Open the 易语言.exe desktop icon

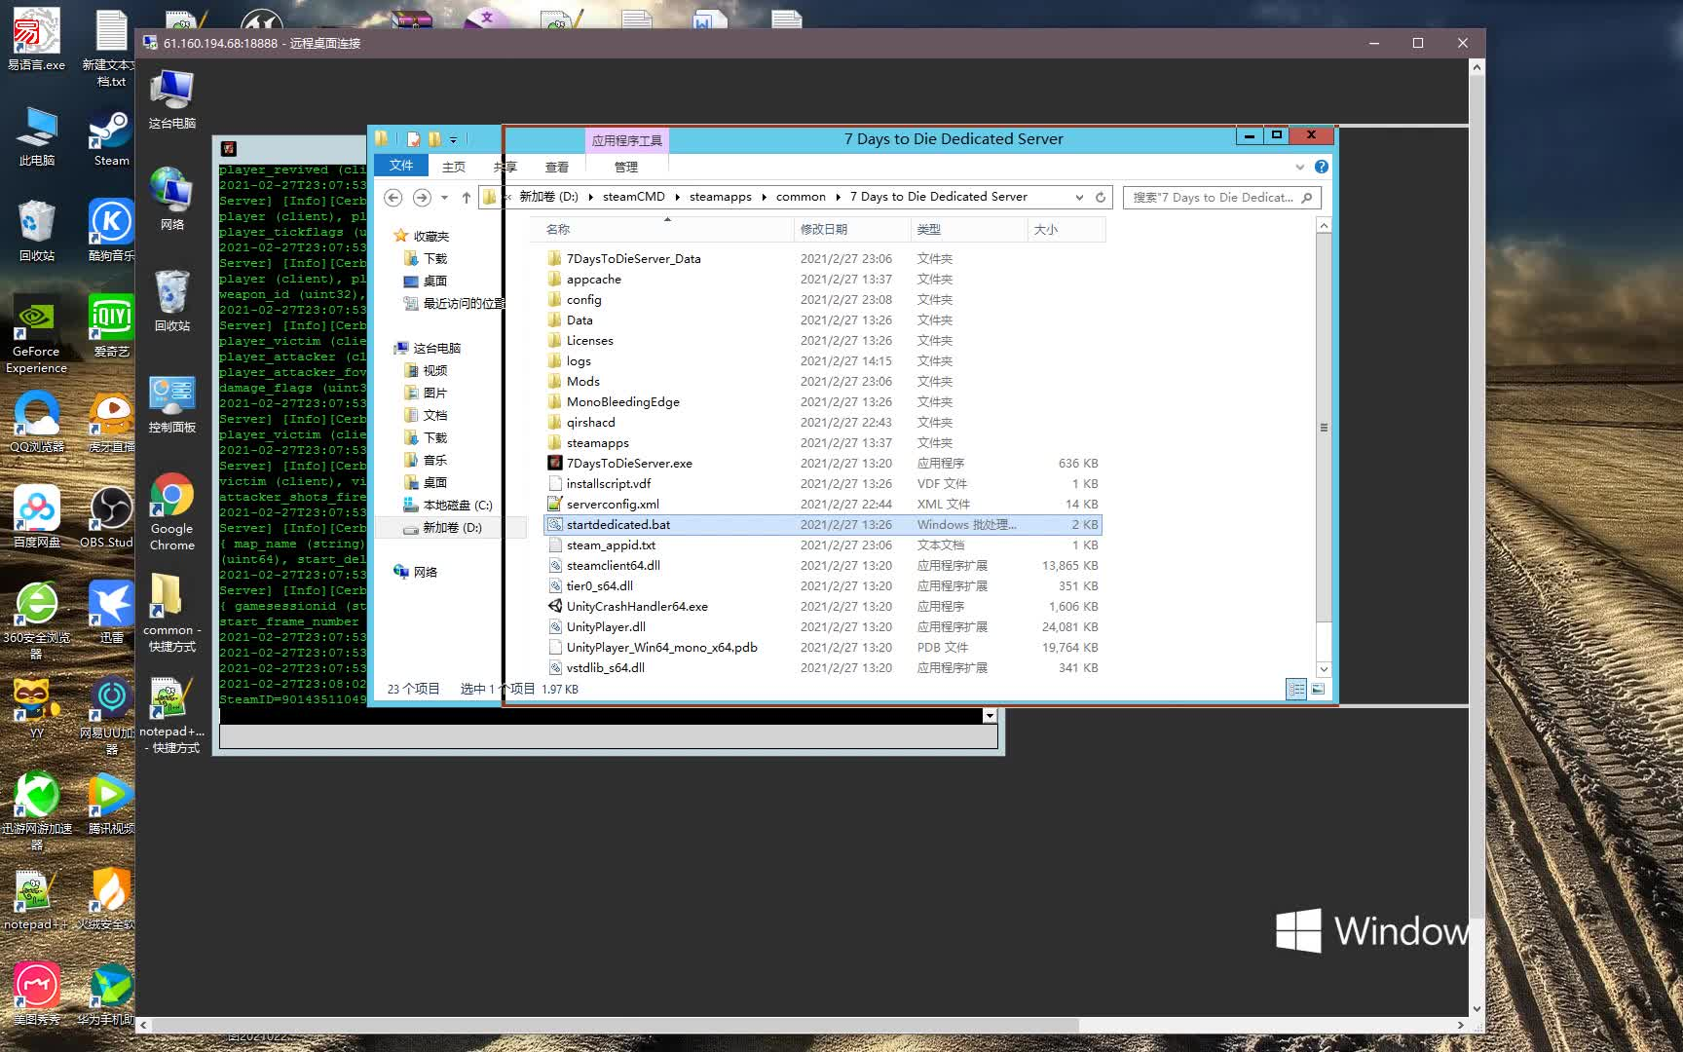pos(36,39)
